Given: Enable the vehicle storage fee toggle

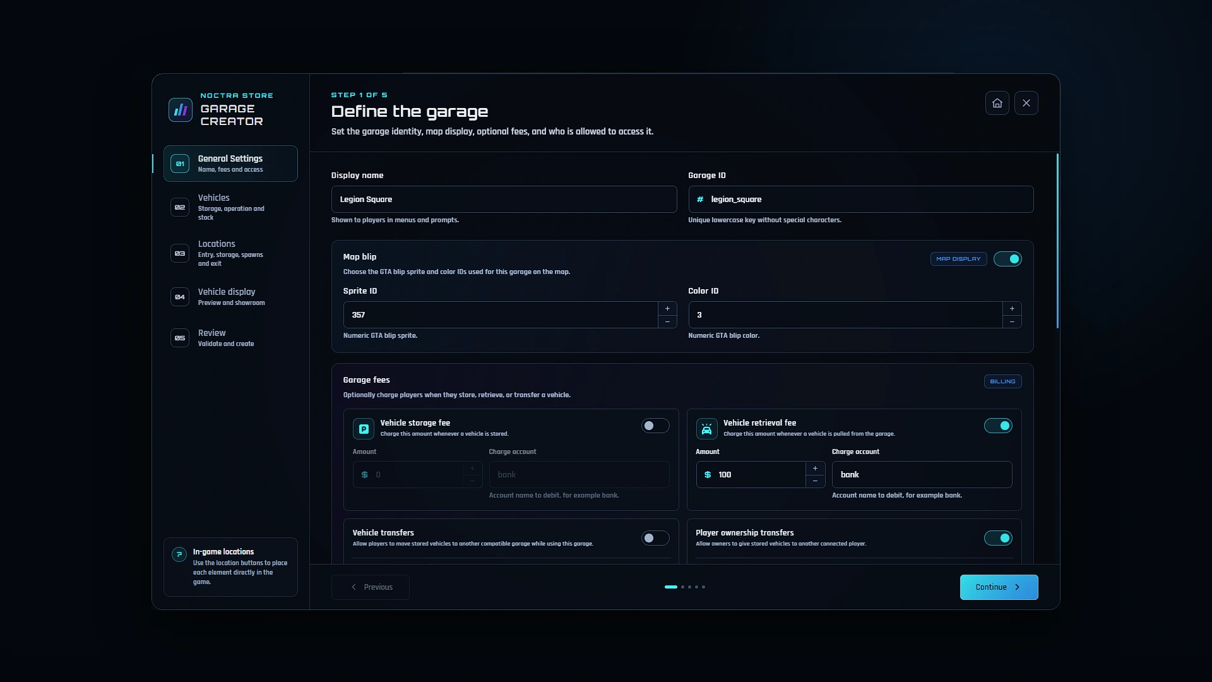Looking at the screenshot, I should point(655,426).
